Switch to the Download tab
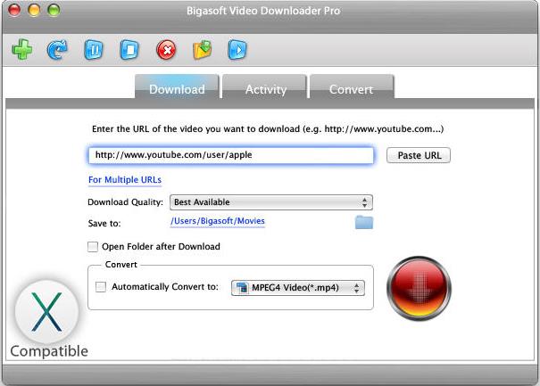The width and height of the screenshot is (540, 386). click(177, 87)
